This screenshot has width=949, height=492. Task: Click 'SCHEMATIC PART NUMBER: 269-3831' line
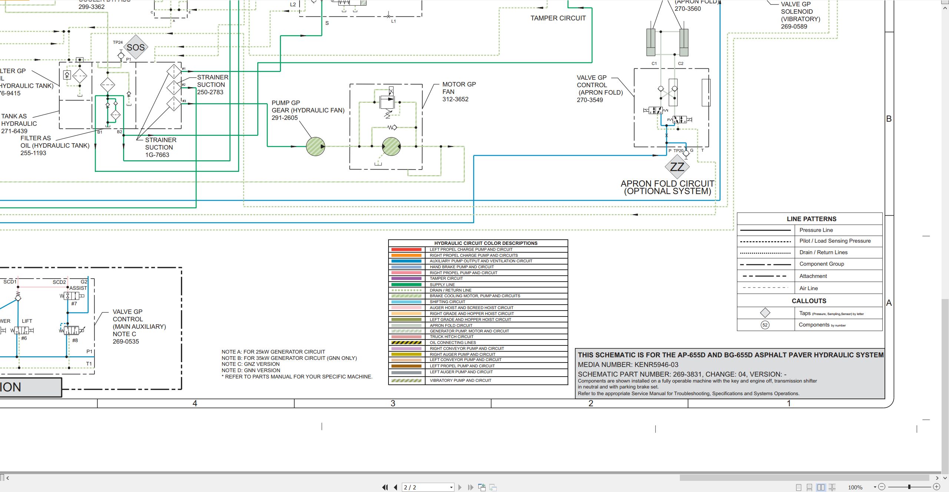point(682,374)
